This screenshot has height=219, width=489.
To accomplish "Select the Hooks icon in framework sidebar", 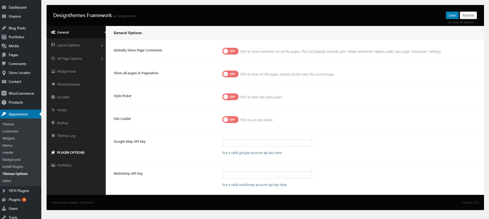I will tap(53, 110).
